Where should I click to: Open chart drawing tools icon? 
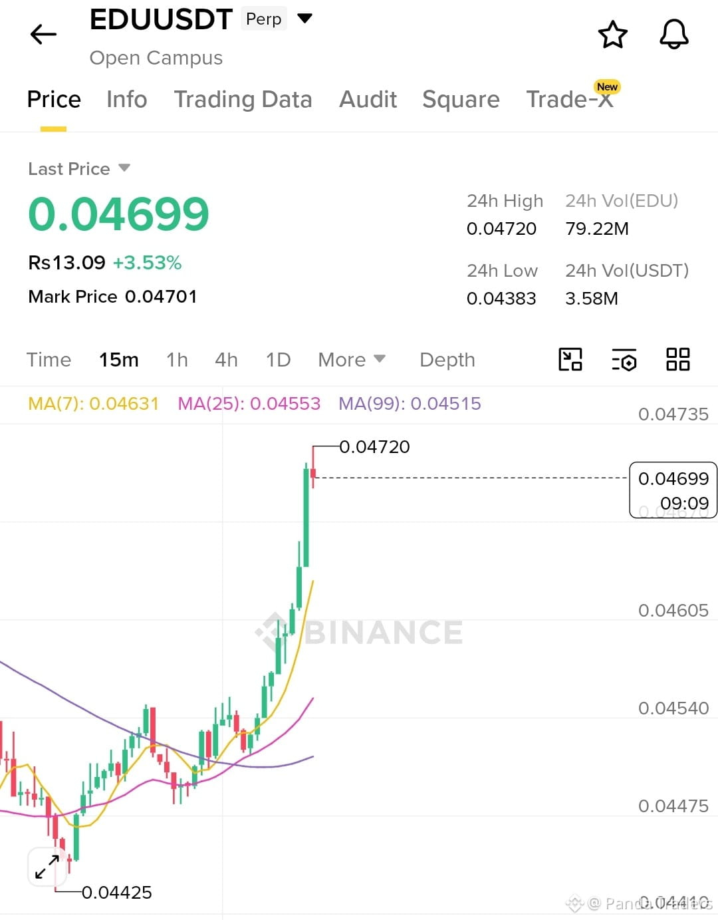pyautogui.click(x=570, y=359)
